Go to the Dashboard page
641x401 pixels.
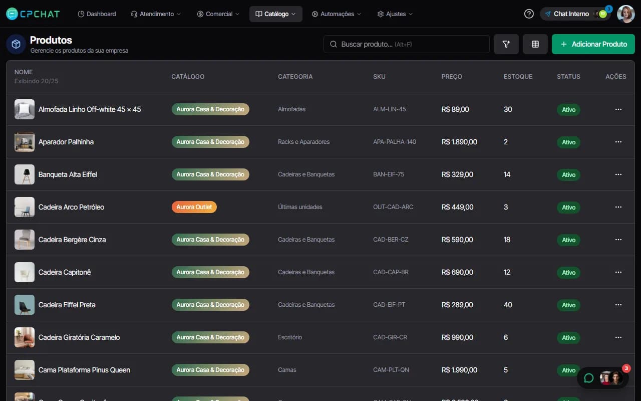pyautogui.click(x=97, y=14)
